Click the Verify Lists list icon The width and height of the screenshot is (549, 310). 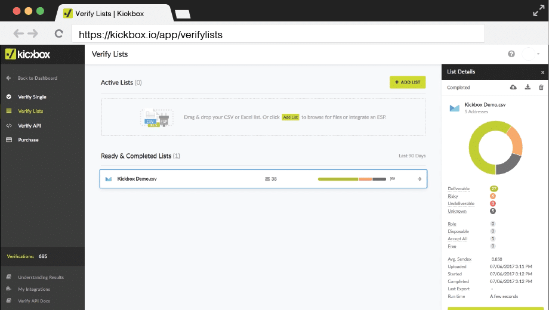9,111
